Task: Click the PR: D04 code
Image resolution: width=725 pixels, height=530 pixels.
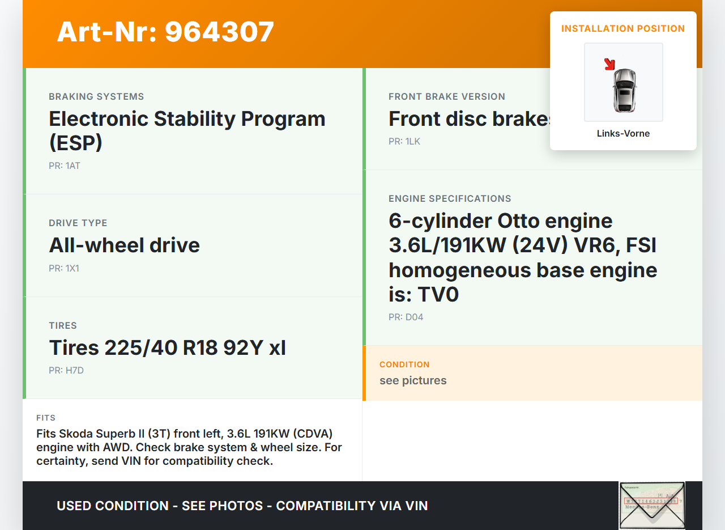Action: pyautogui.click(x=406, y=317)
